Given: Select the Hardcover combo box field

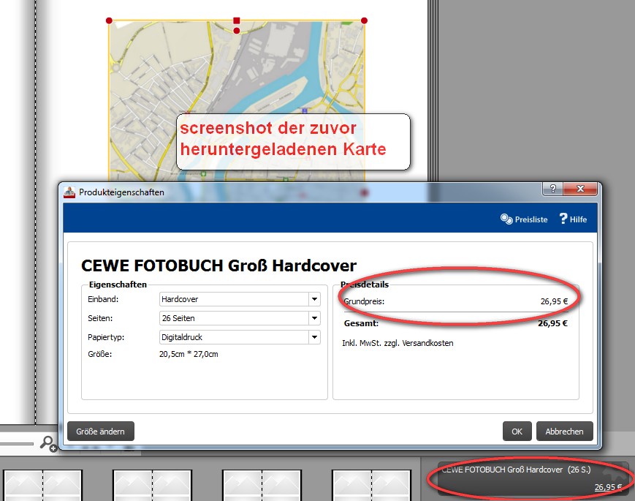Looking at the screenshot, I should [240, 299].
